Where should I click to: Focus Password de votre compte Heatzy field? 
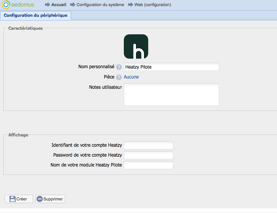pos(149,155)
